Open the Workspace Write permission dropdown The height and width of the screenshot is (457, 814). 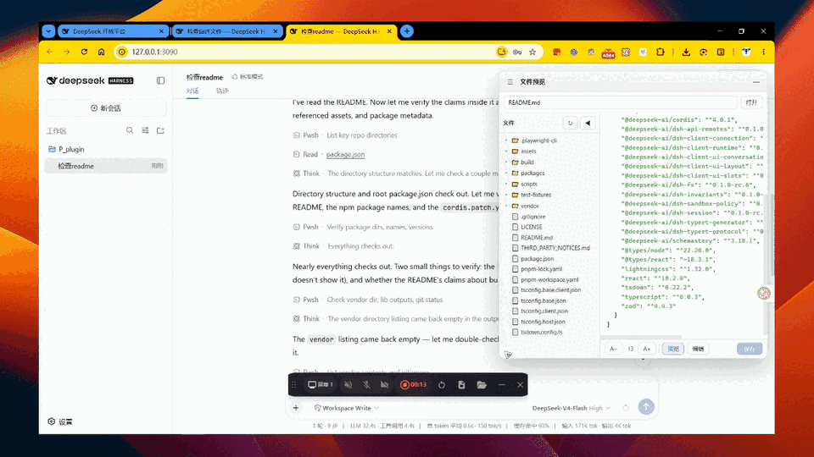click(x=346, y=408)
